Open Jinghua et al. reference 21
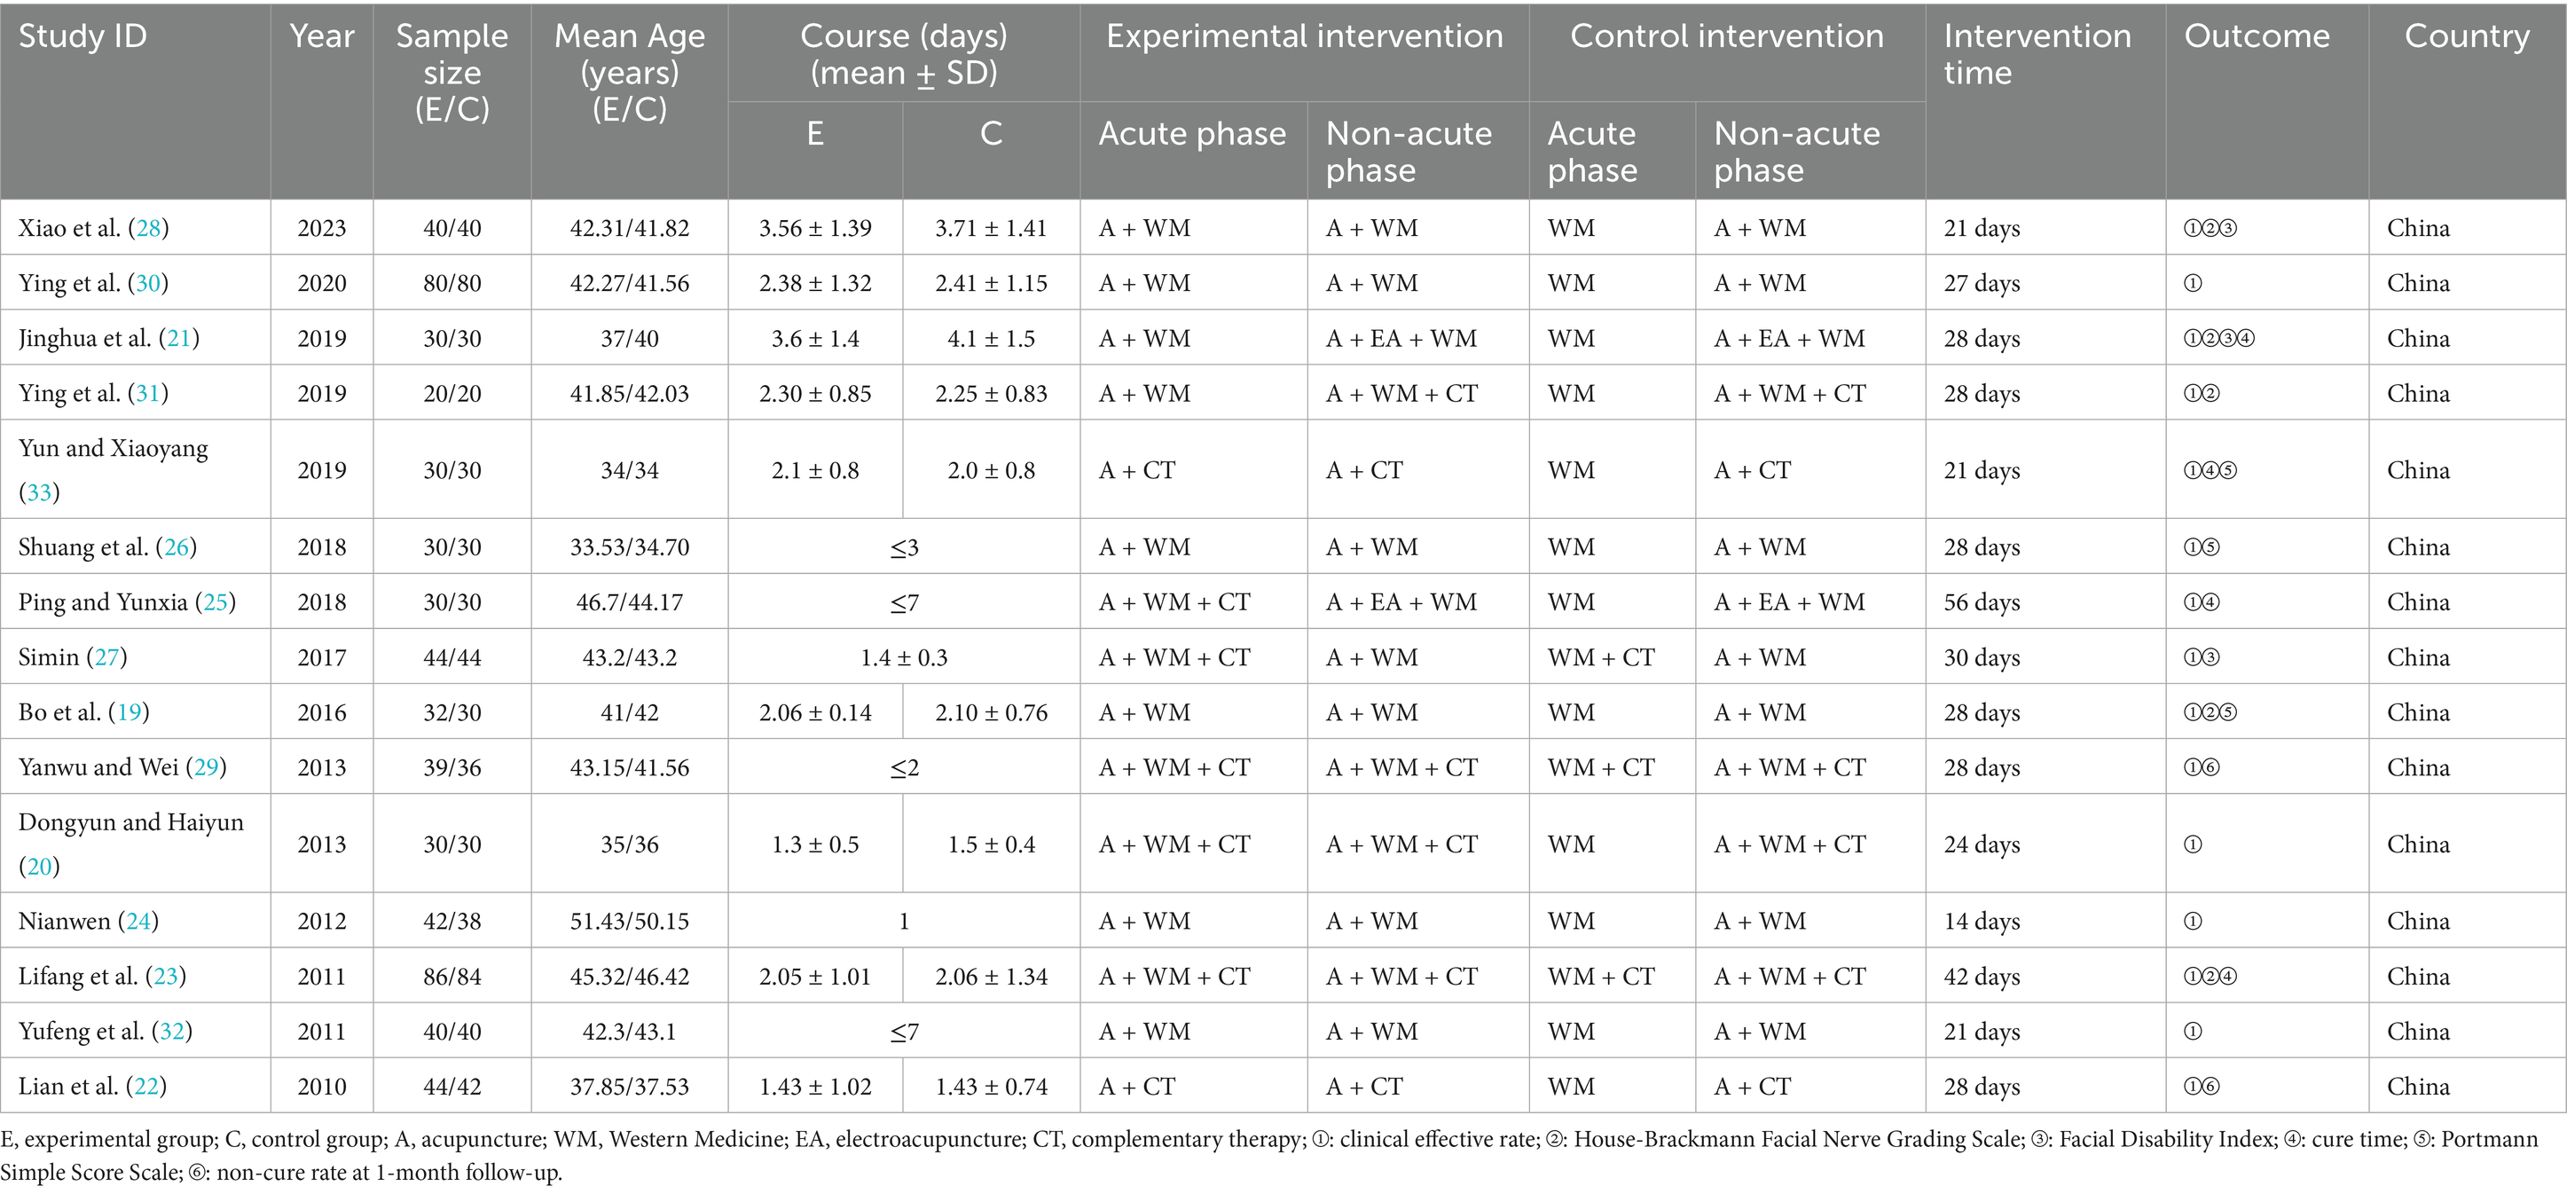The height and width of the screenshot is (1194, 2567). point(179,339)
